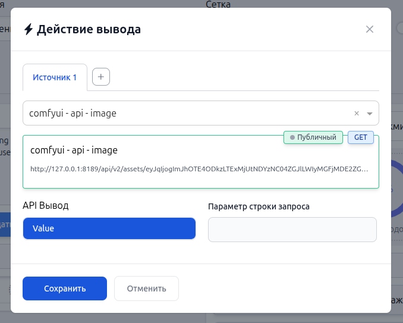Switch to the Источник 1 tab

point(55,77)
